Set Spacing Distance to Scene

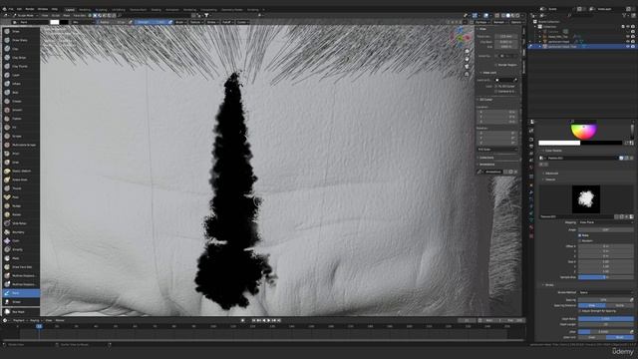point(620,305)
